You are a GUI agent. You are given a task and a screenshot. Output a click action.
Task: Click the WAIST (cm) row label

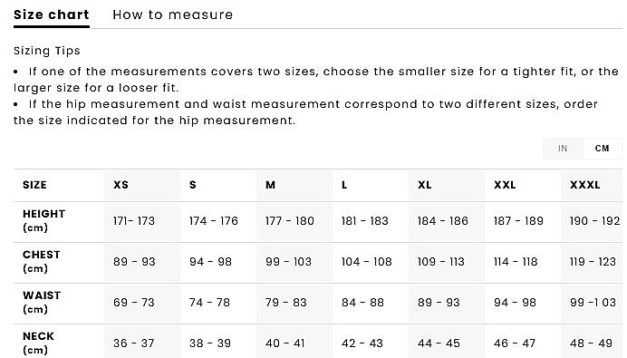click(x=42, y=303)
